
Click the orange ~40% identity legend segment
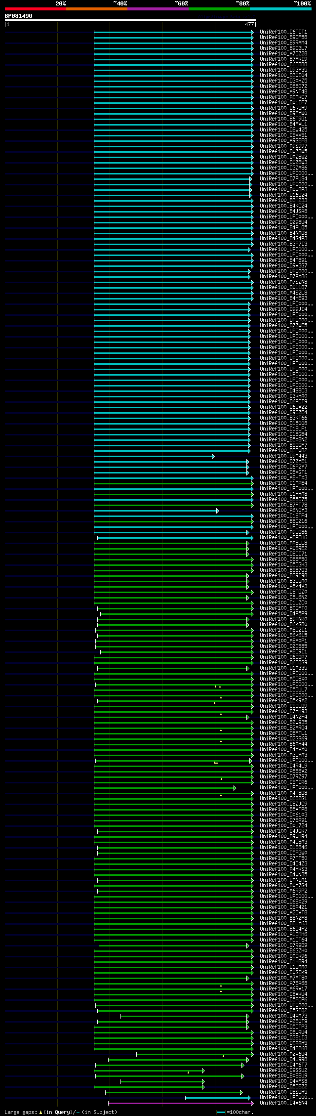97,9
